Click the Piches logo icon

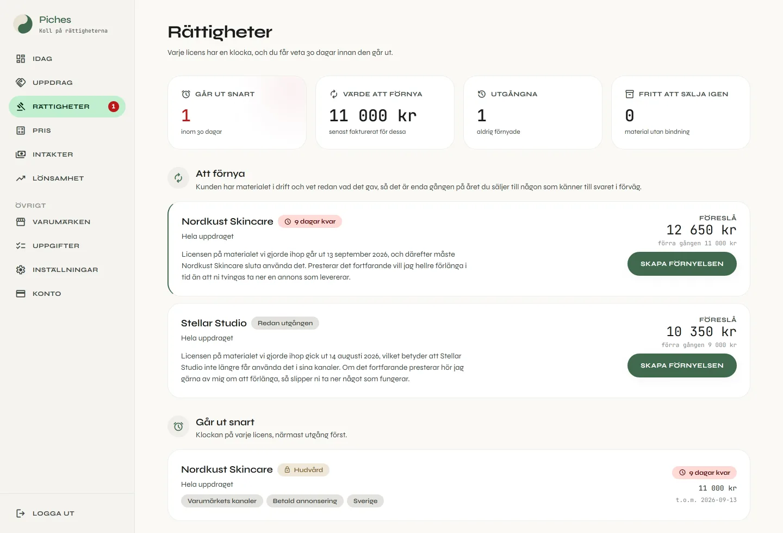coord(23,24)
